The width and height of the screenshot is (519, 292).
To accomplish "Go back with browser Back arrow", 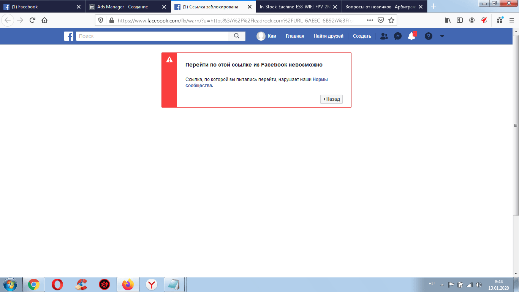I will click(x=8, y=21).
